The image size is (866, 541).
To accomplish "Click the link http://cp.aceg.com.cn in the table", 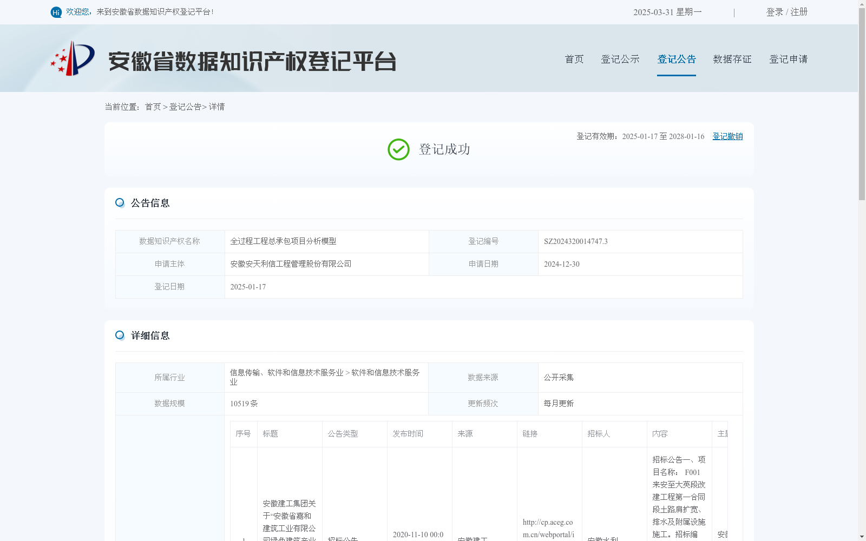I will (x=548, y=529).
